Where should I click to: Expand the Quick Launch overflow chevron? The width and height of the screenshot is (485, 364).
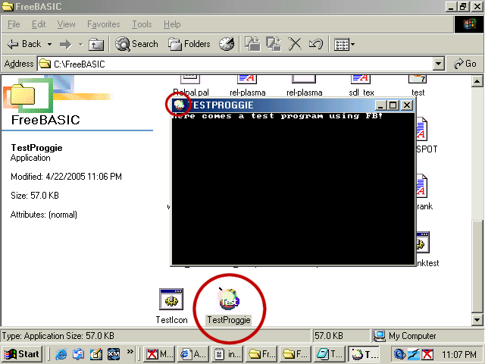click(x=130, y=353)
